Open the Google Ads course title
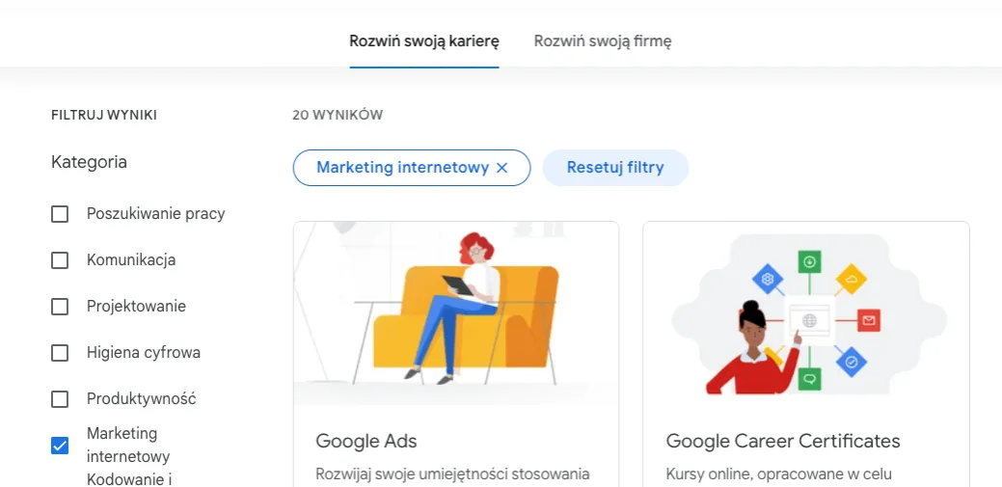Image resolution: width=1002 pixels, height=487 pixels. [366, 441]
